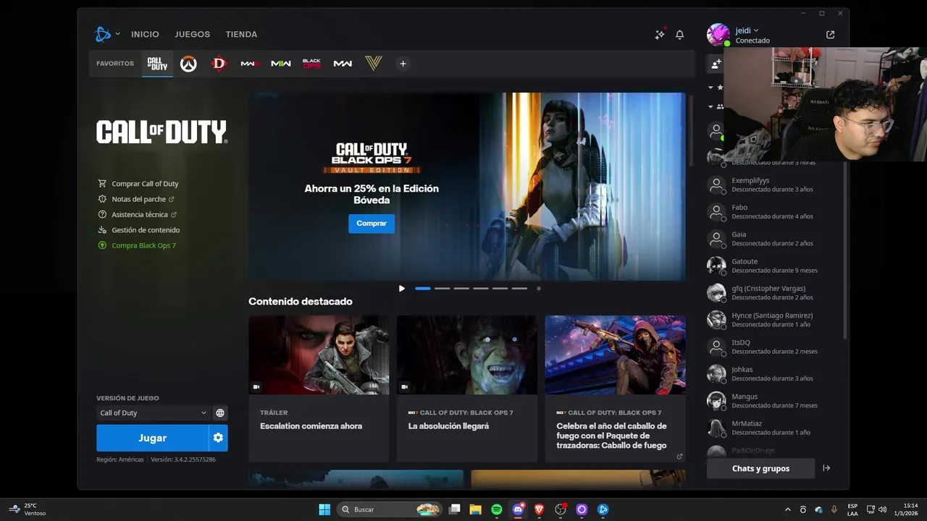The image size is (927, 521).
Task: Select the fourth carousel slide indicator
Action: click(481, 289)
